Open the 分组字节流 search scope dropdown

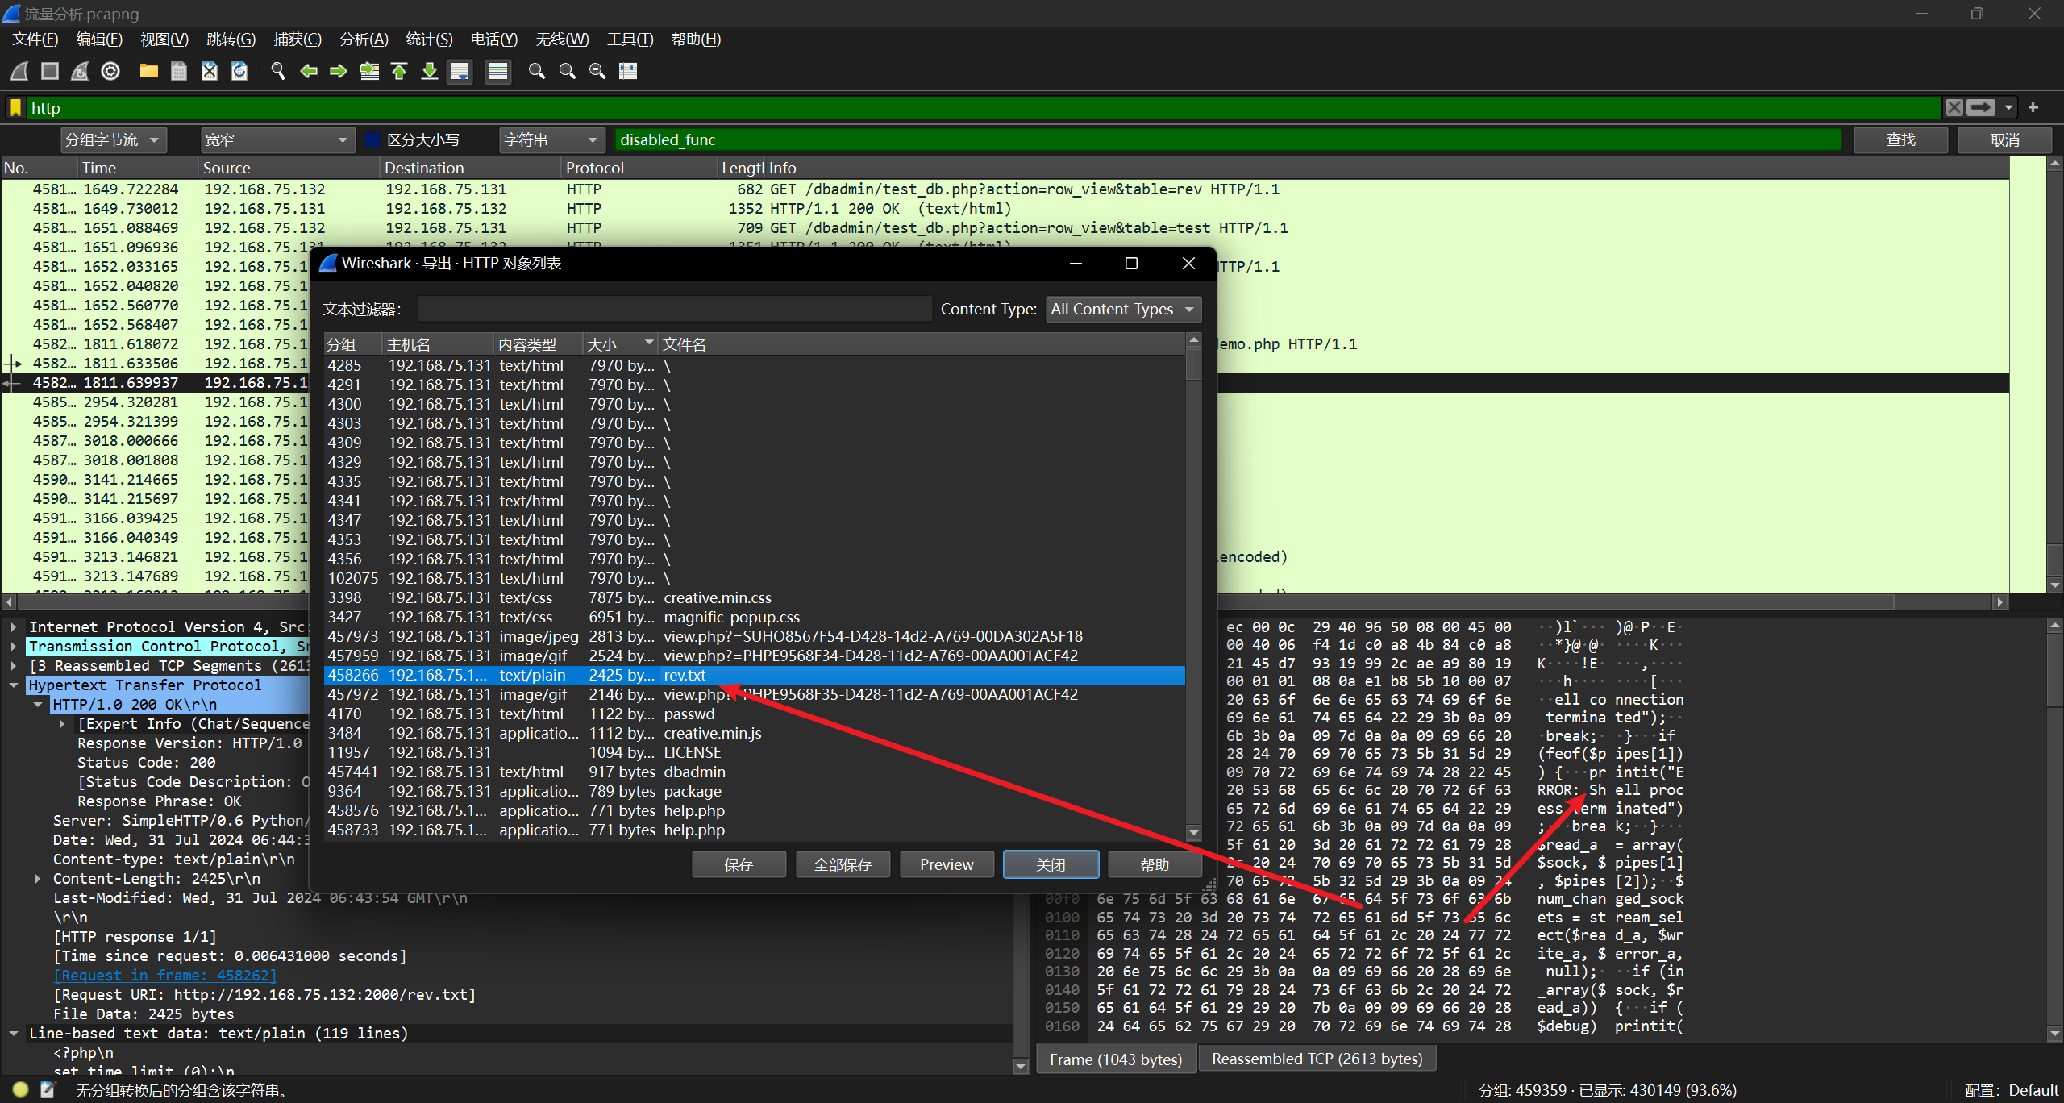(114, 140)
